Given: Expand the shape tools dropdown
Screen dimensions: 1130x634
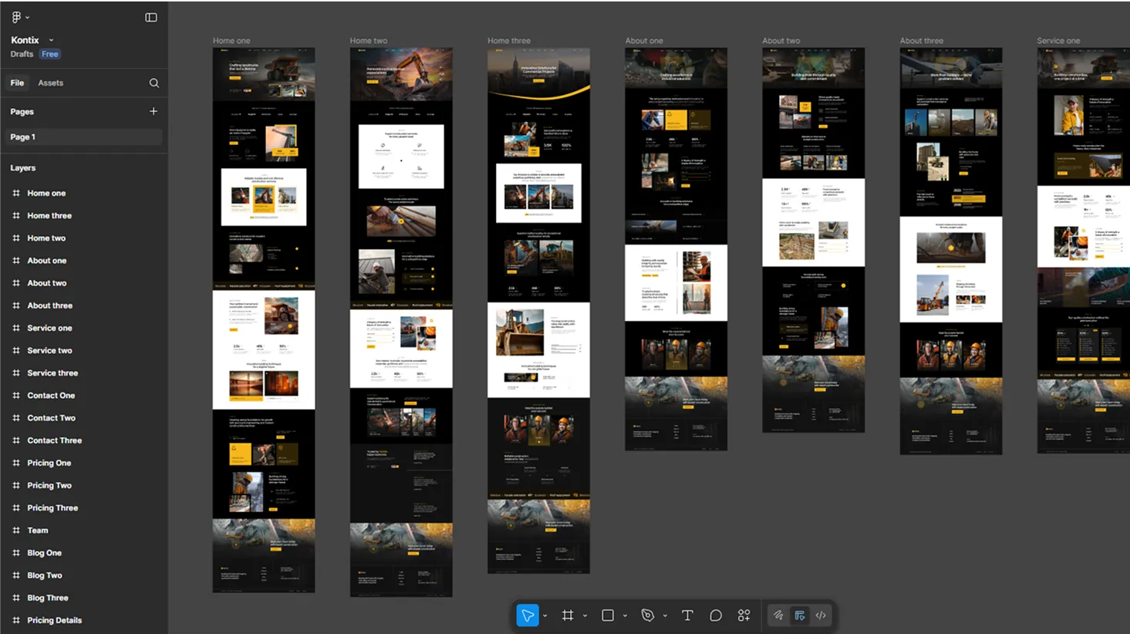Looking at the screenshot, I should pos(624,615).
